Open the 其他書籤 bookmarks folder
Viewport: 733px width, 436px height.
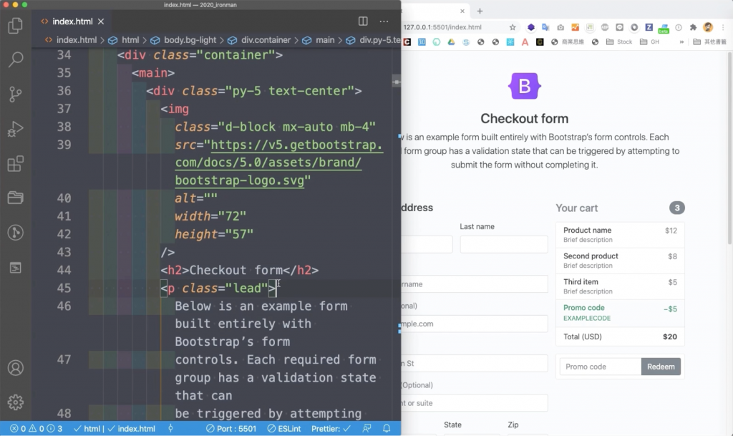(x=709, y=42)
